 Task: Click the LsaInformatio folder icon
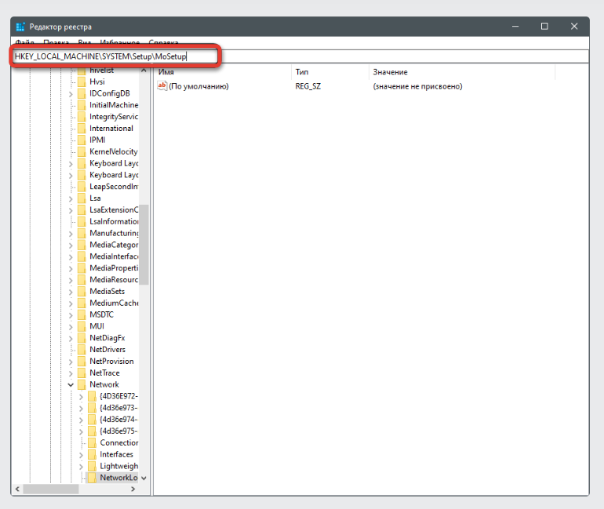(x=82, y=221)
